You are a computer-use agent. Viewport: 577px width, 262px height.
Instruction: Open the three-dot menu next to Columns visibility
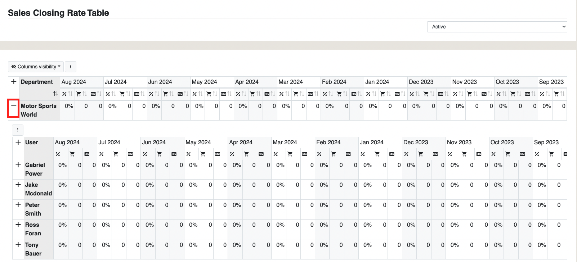click(71, 67)
